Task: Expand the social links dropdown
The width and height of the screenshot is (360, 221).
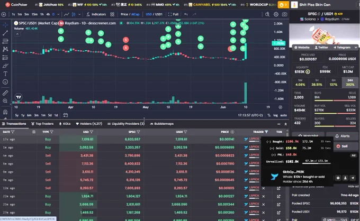Action: tap(356, 48)
